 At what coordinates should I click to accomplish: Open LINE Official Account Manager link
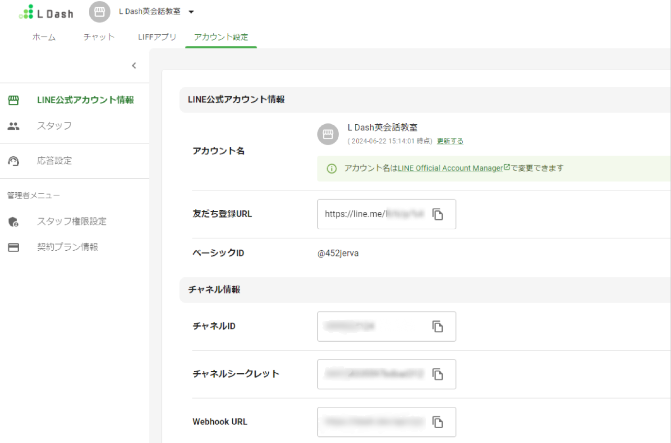451,168
